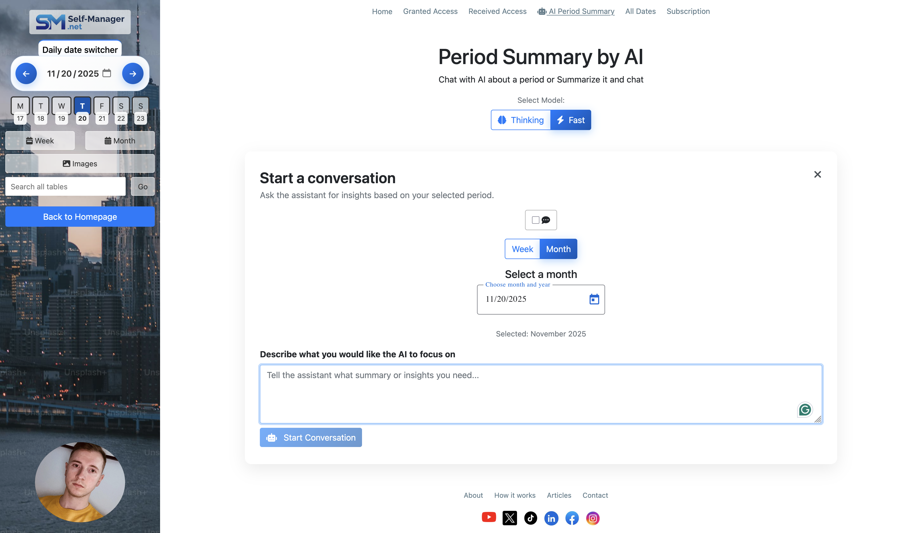Click Back to Homepage button

(80, 217)
